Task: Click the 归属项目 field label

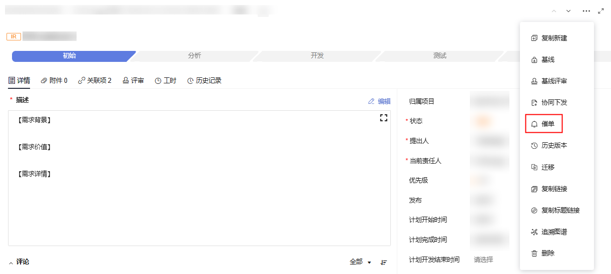Action: click(422, 102)
